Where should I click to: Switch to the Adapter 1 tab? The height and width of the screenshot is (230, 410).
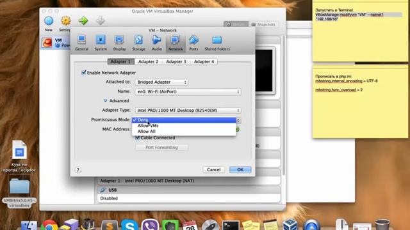(120, 61)
